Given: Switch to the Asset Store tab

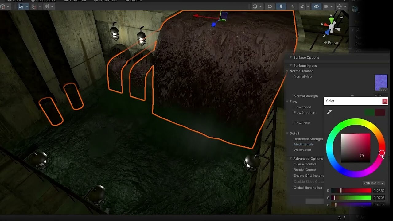Looking at the screenshot, I should 45,1.
